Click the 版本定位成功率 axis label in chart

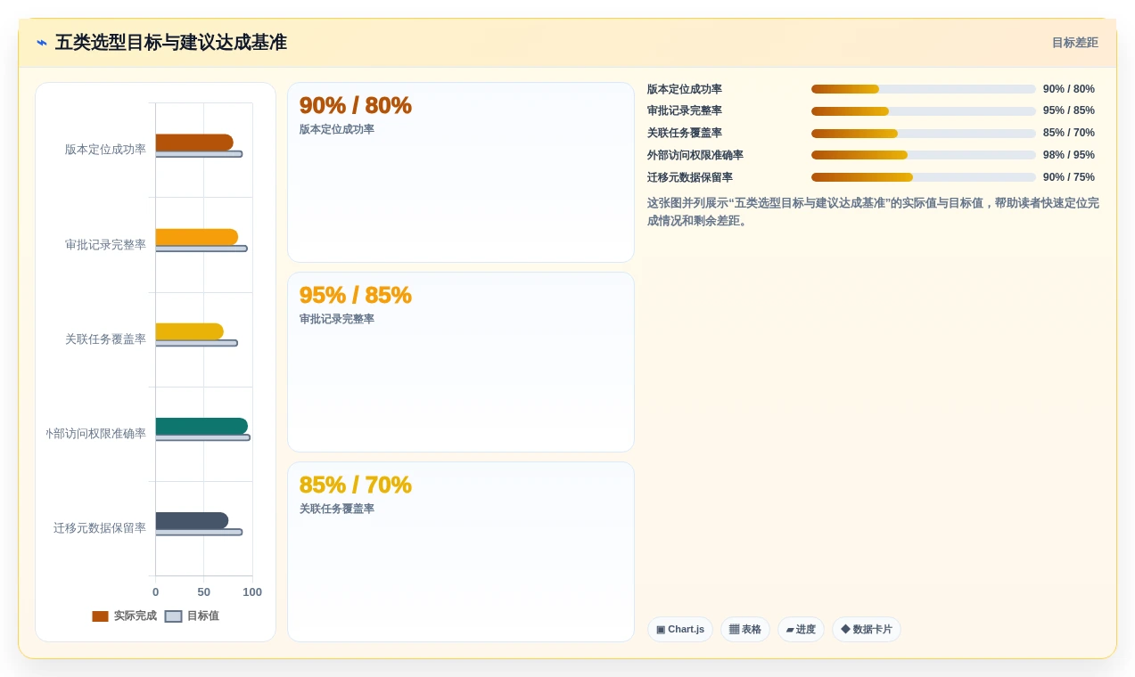coord(105,150)
